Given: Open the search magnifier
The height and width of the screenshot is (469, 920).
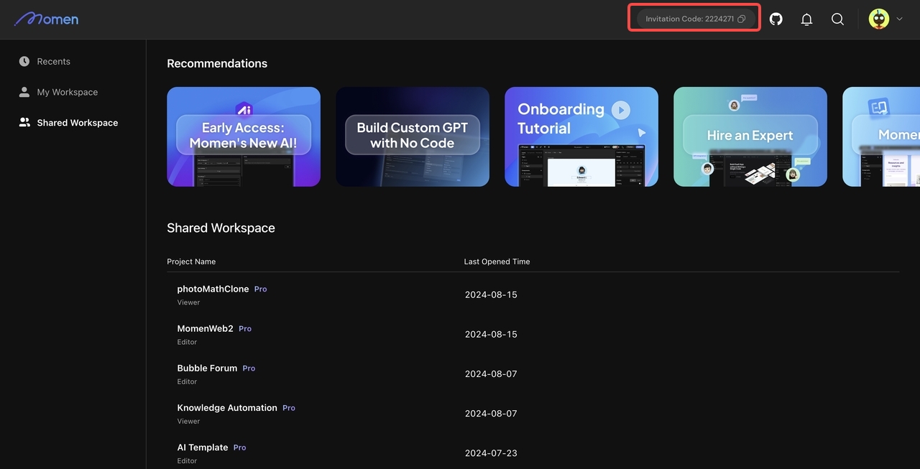Looking at the screenshot, I should (x=837, y=19).
